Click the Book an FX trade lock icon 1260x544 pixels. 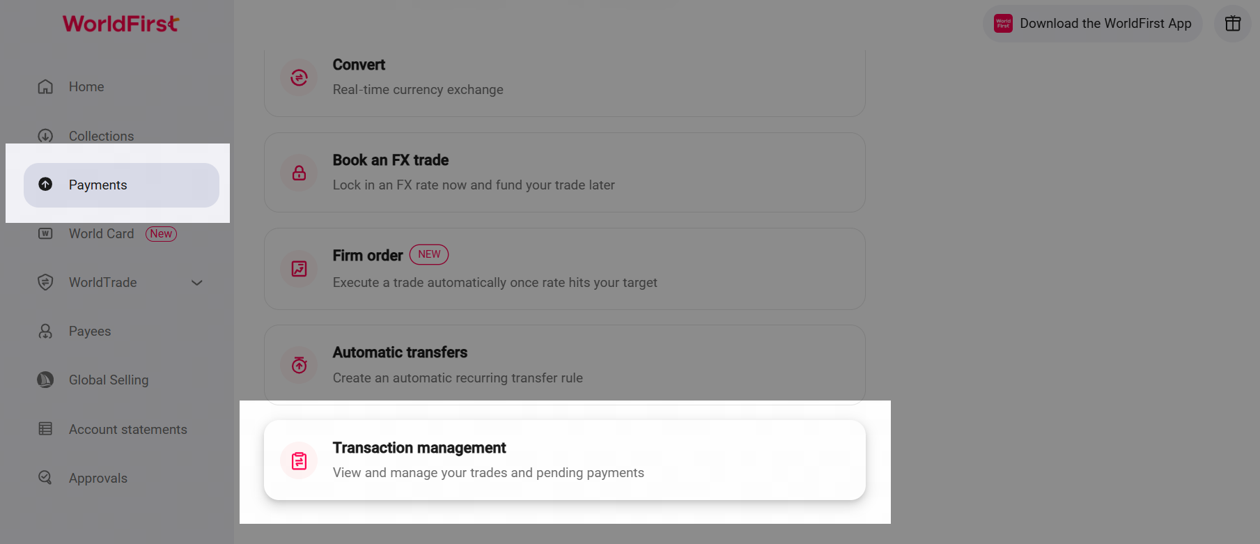[x=299, y=173]
